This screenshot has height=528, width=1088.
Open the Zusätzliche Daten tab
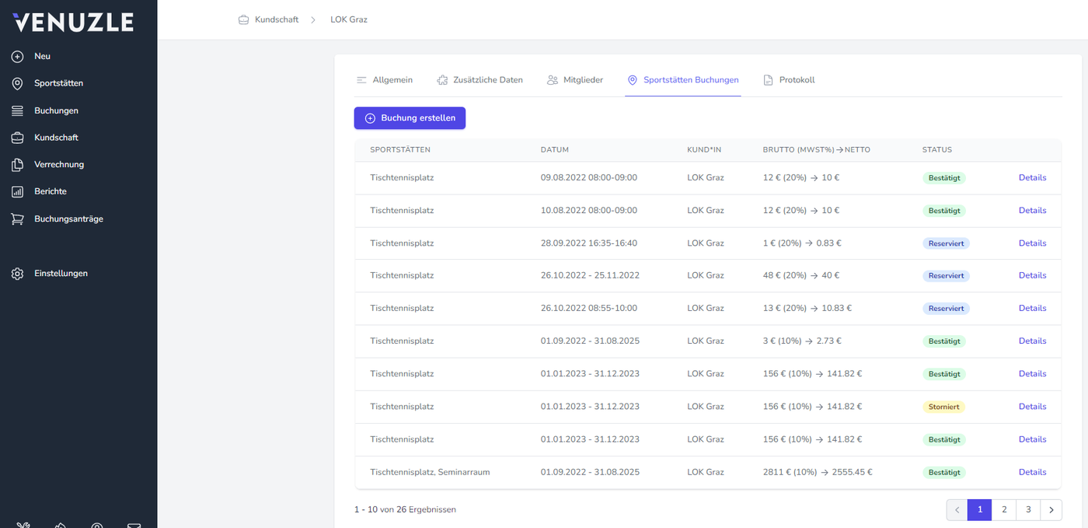[x=480, y=80]
